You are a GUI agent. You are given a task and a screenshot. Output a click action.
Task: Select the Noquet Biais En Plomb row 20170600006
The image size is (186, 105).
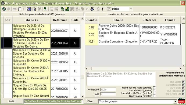[40, 89]
